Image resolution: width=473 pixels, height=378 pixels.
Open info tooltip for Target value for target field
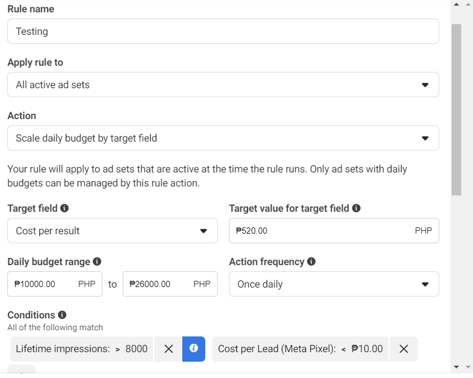coord(356,208)
